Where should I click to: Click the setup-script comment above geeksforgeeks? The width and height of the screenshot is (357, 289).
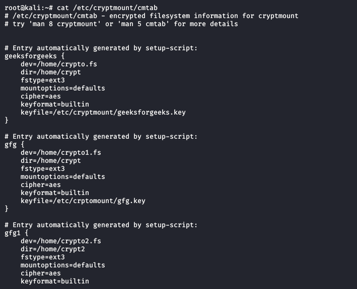(101, 48)
